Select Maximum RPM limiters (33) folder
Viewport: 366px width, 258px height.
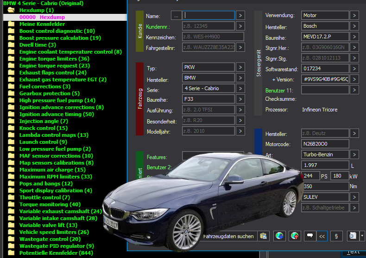pyautogui.click(x=56, y=177)
